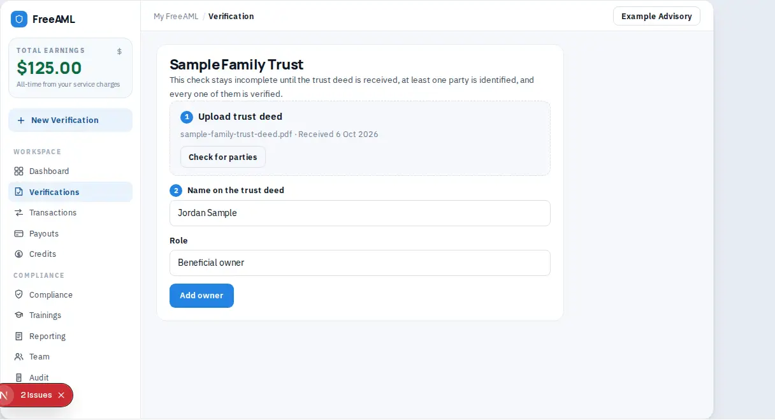This screenshot has height=420, width=775.
Task: Click the sample-family-trust-deed.pdf file name
Action: [x=236, y=134]
